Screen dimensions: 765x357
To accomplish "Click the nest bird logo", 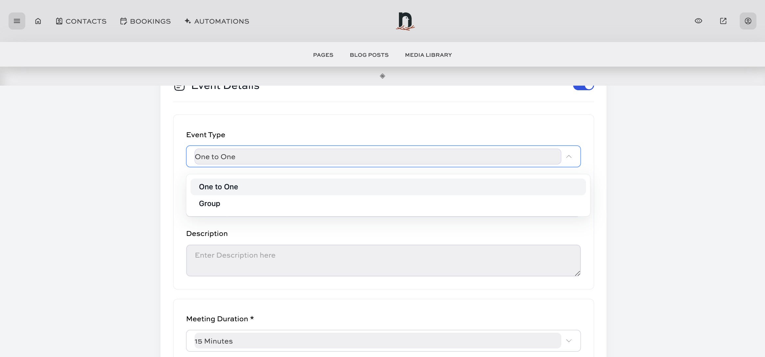I will 405,21.
